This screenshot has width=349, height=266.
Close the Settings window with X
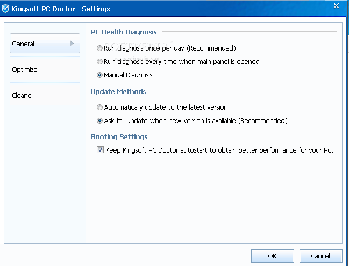tap(336, 5)
